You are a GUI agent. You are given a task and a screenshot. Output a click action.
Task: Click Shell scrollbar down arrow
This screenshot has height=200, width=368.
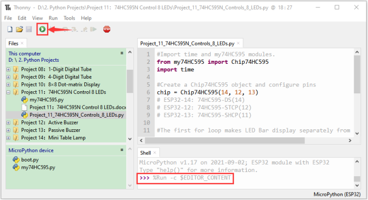pos(357,186)
